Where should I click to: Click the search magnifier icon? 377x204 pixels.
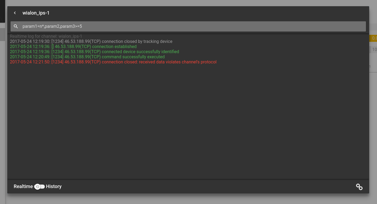(x=16, y=26)
